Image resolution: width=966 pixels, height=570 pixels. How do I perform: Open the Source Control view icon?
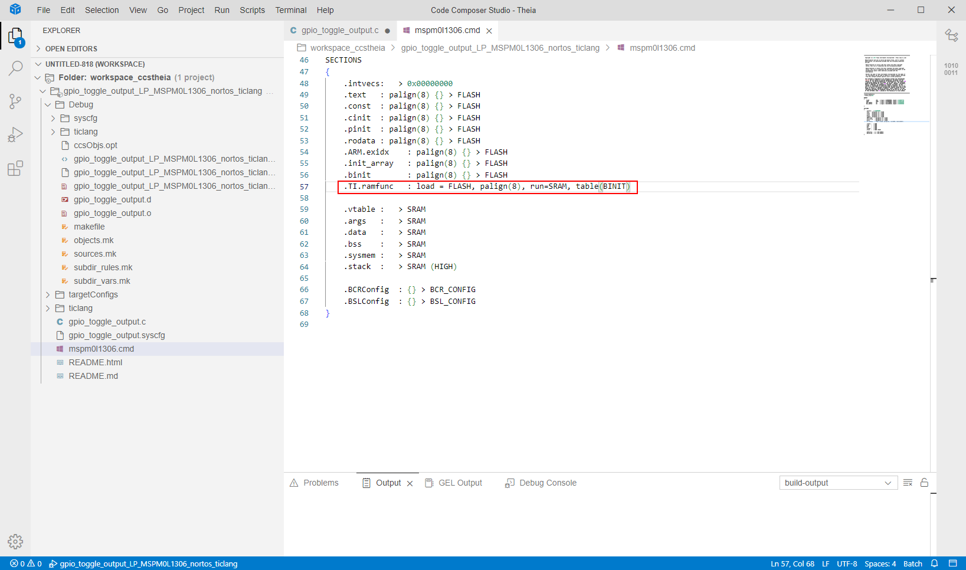tap(15, 101)
